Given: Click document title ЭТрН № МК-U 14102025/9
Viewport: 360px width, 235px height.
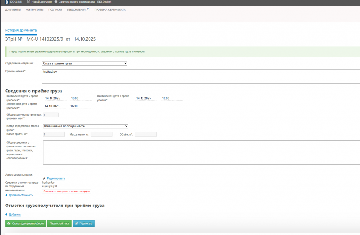Looking at the screenshot, I should click(50, 39).
